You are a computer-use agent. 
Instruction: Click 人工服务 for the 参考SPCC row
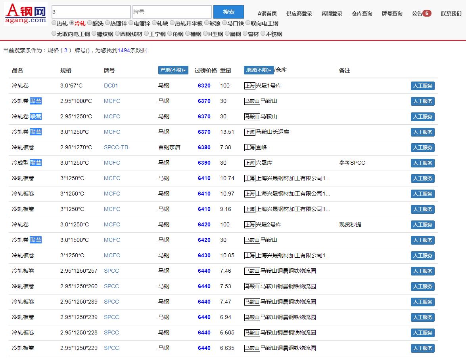click(423, 163)
